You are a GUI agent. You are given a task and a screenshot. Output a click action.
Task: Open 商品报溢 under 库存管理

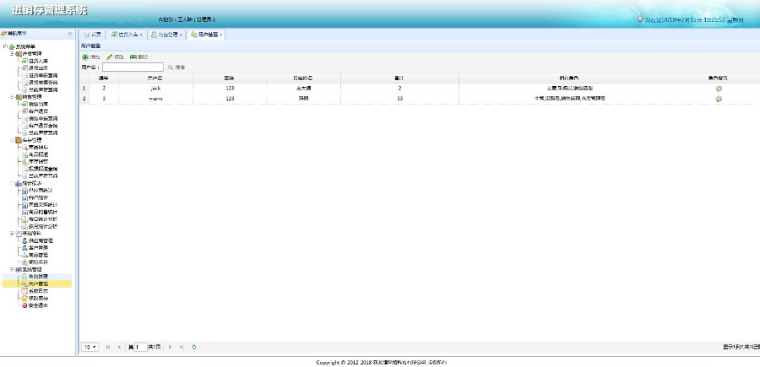click(x=38, y=154)
